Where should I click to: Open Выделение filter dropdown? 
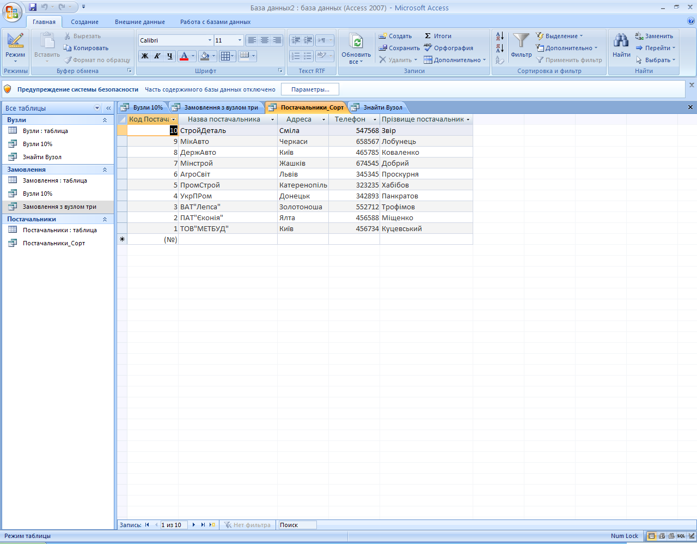[559, 36]
